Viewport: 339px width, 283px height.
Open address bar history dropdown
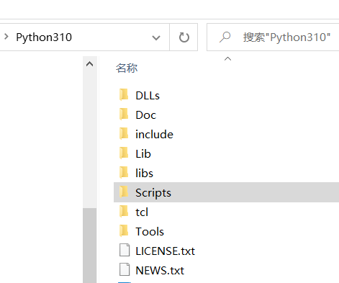[x=156, y=37]
